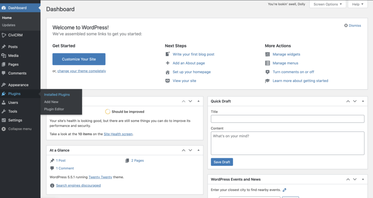Open Plugin Editor from submenu

coord(54,109)
